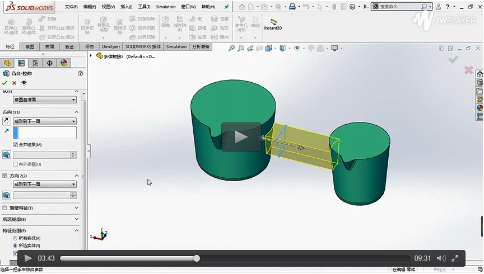Click the reverse direction icon for Direction 1
484x274 pixels.
(7, 121)
